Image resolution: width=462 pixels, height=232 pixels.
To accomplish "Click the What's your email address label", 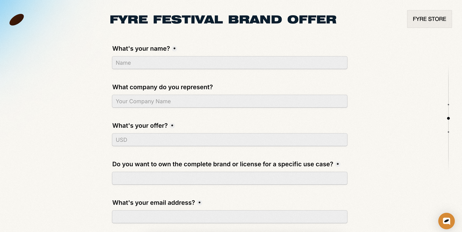I will coord(154,203).
